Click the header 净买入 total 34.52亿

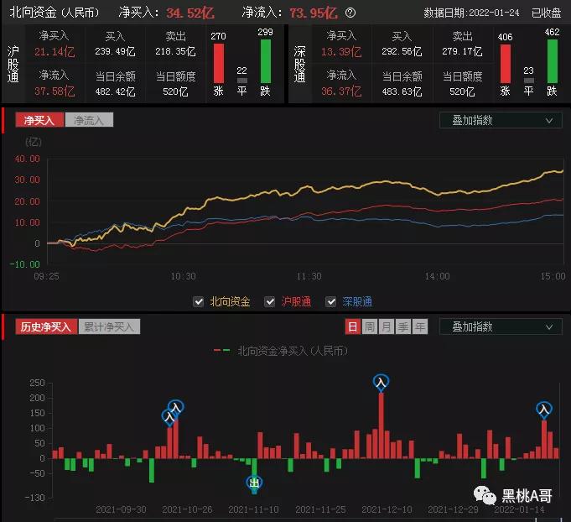pos(190,13)
